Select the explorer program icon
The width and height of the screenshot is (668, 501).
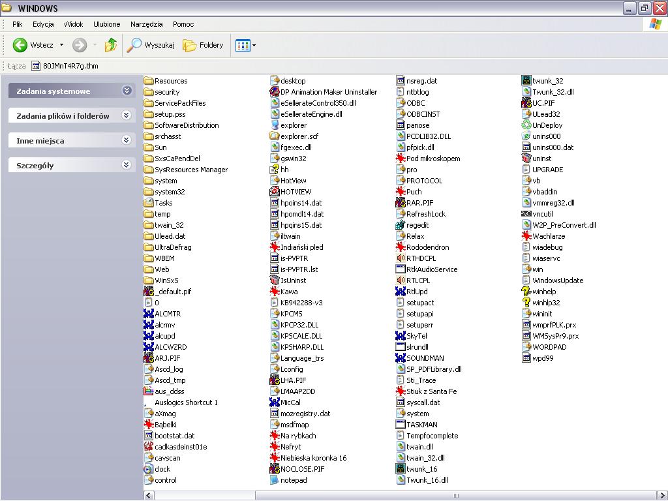[x=275, y=125]
